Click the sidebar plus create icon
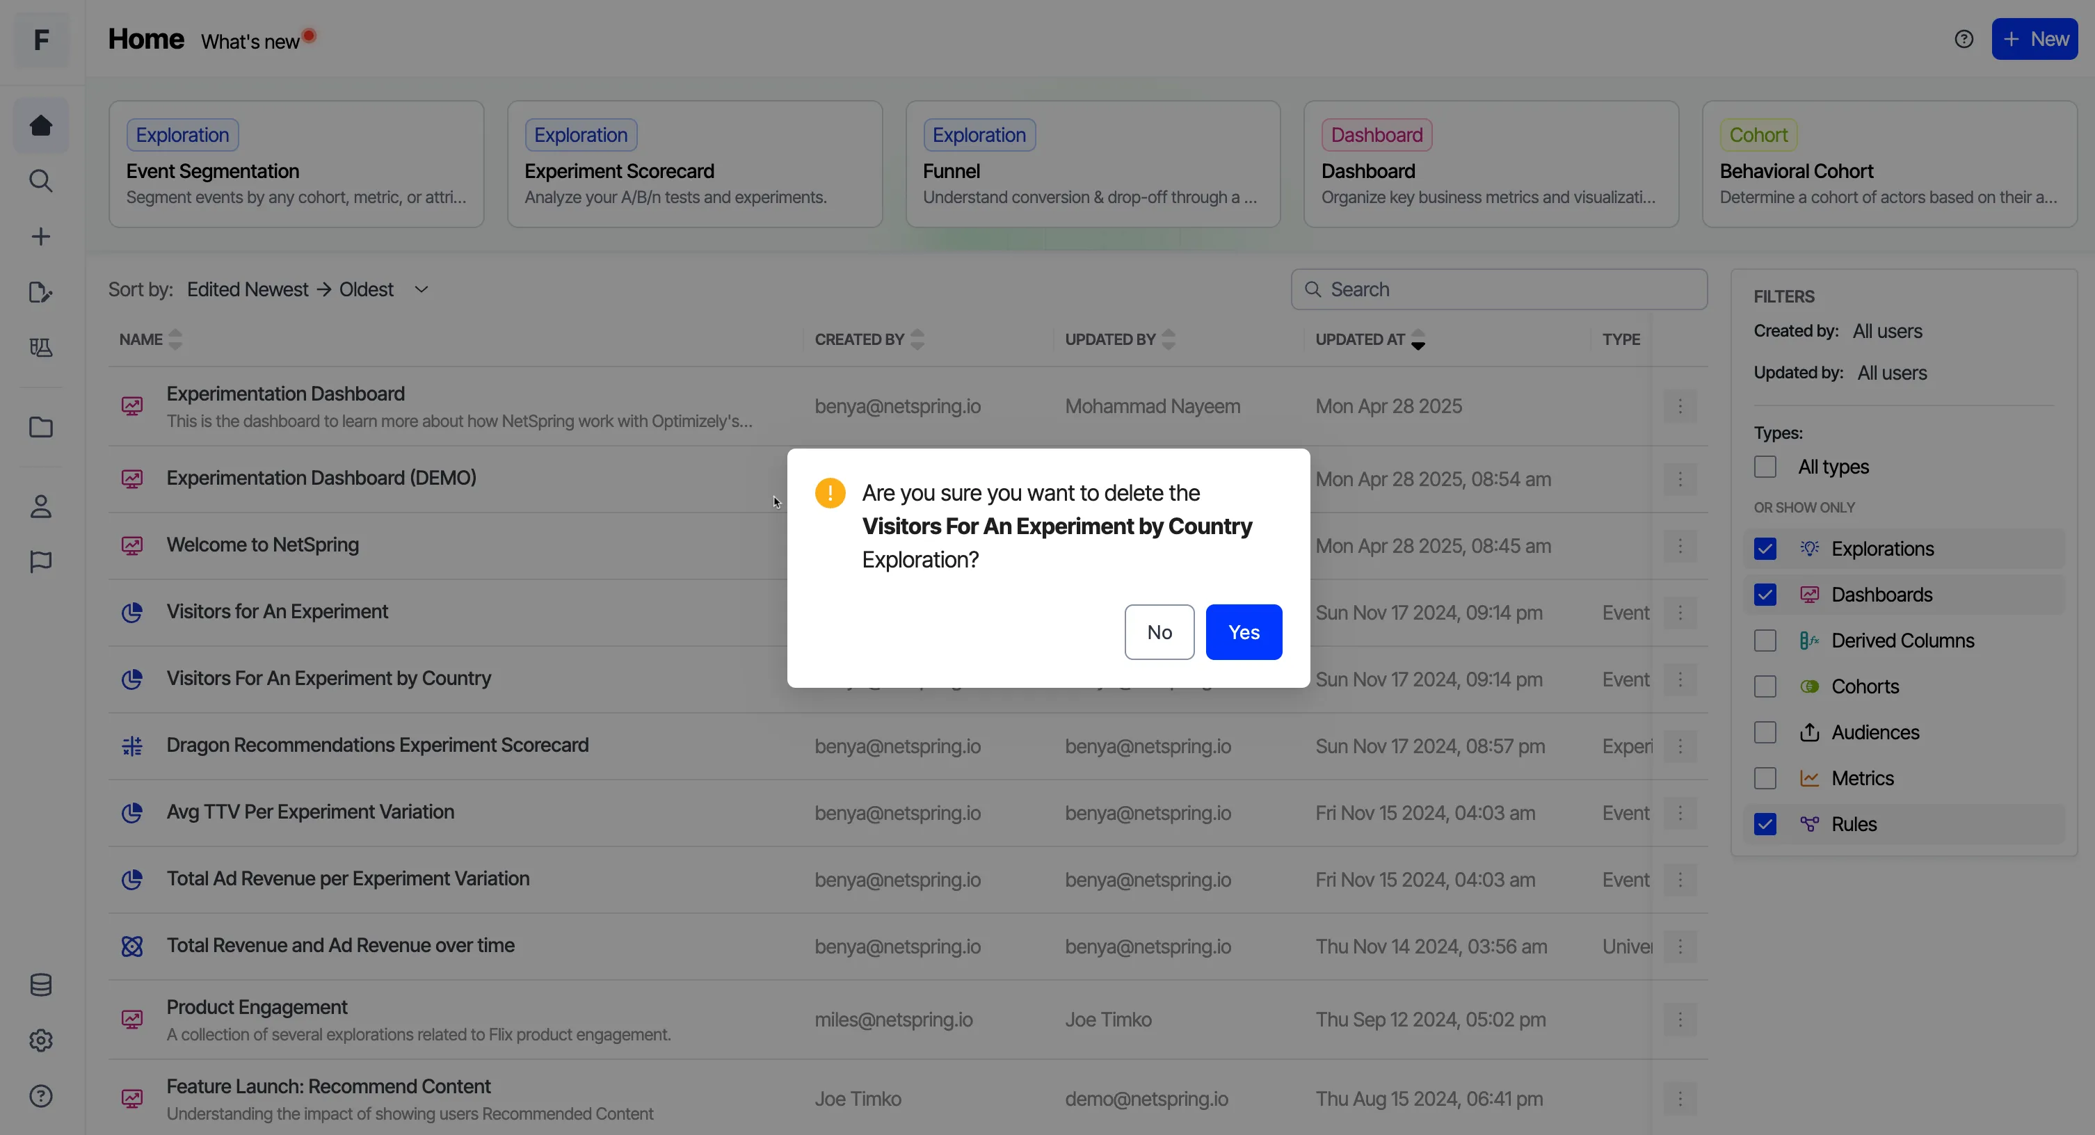Image resolution: width=2095 pixels, height=1135 pixels. [x=40, y=236]
